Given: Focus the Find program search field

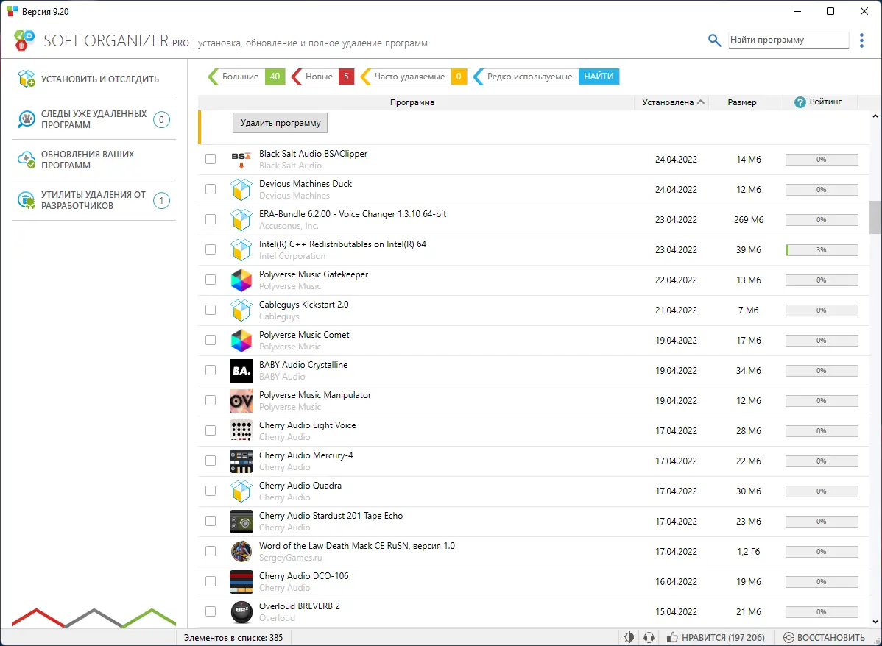Looking at the screenshot, I should [788, 40].
